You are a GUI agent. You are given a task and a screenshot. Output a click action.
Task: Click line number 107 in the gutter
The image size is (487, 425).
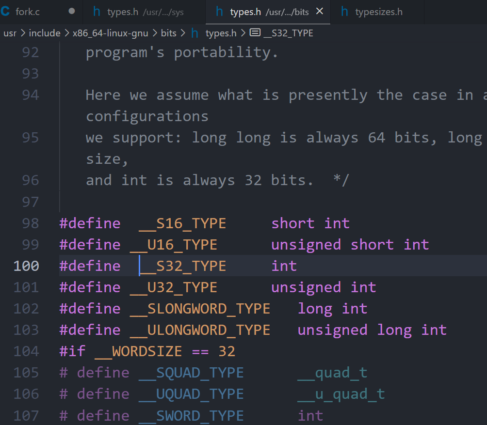[x=26, y=415]
